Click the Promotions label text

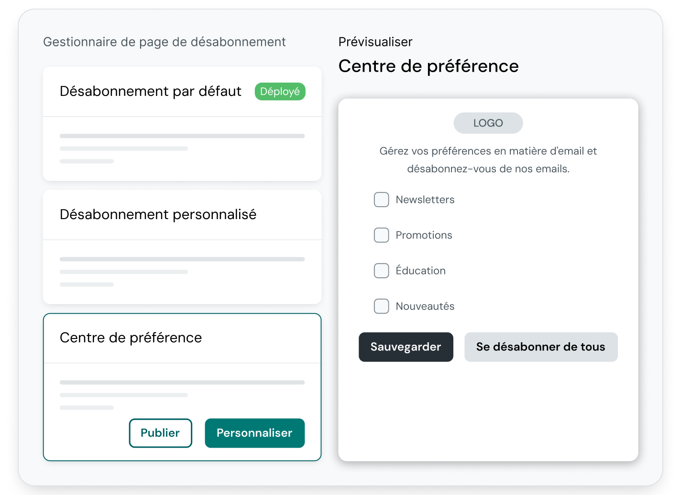tap(423, 235)
